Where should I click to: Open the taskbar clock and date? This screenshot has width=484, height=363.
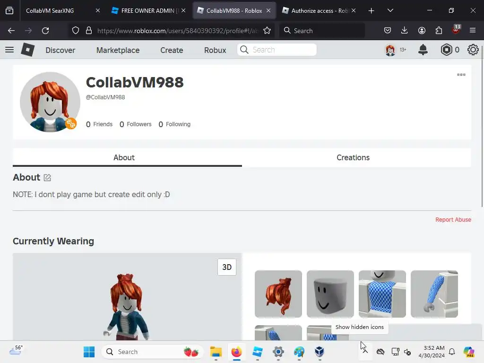pos(432,352)
